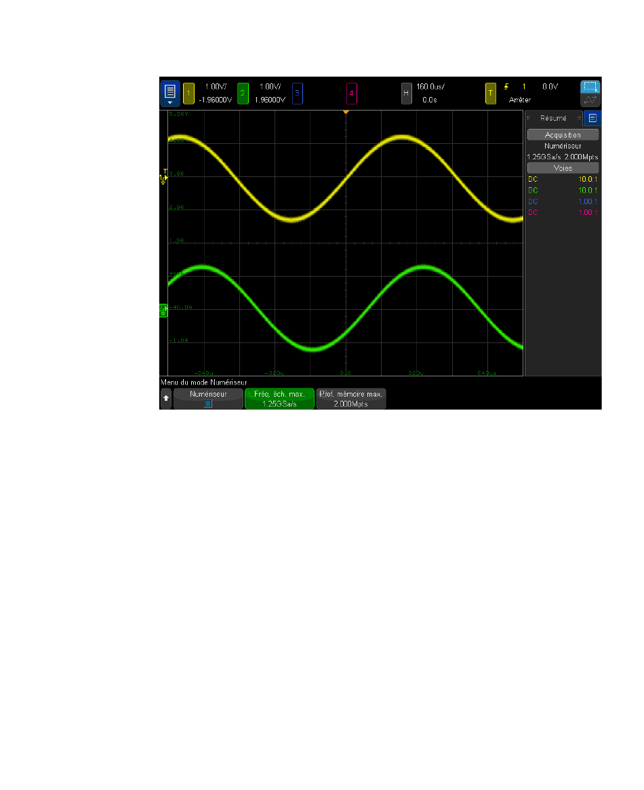Click blue DC 1.00:1 channel row

563,201
